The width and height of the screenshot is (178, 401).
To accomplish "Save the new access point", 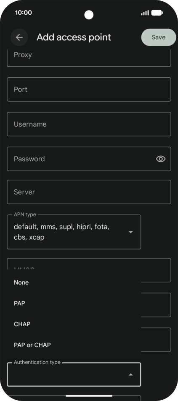I will click(159, 37).
